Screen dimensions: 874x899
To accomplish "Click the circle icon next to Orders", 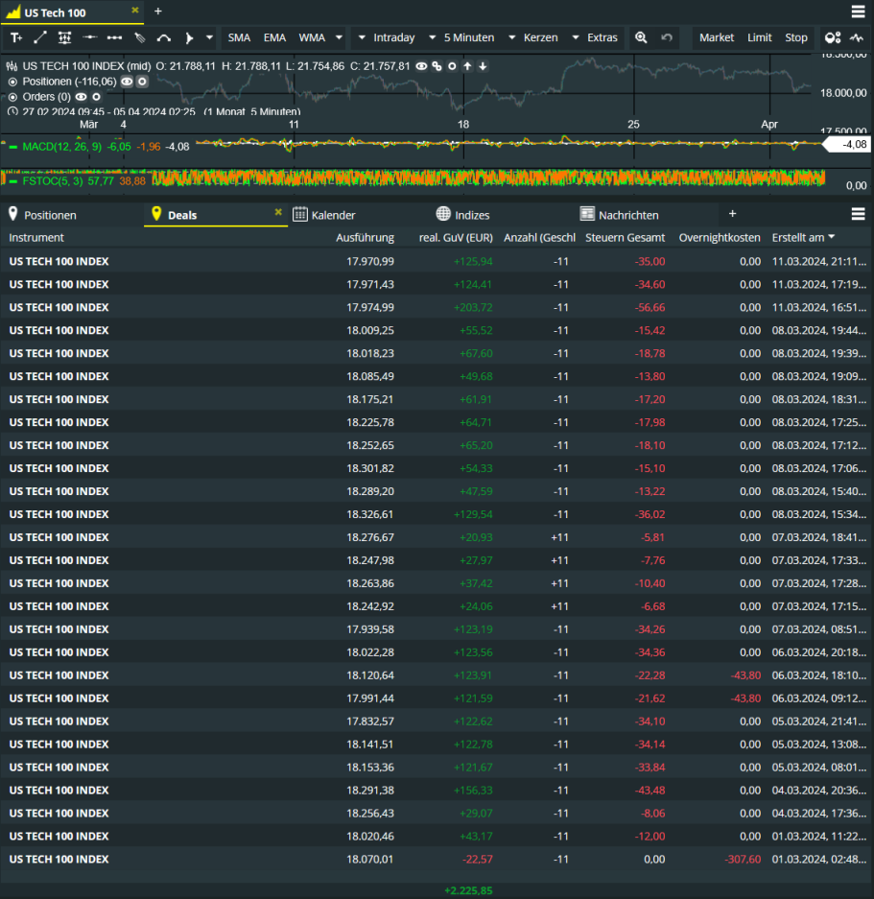I will pos(96,97).
